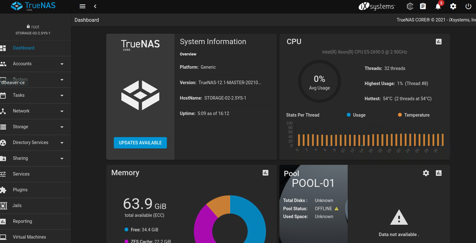Click the collapse sidebar chevron arrow
Viewport: 476px width, 243px height.
point(95,6)
